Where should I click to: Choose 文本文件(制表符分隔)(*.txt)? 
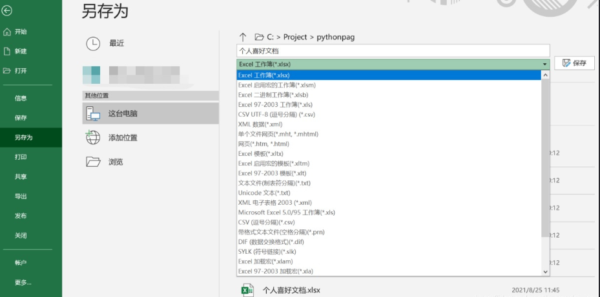click(x=389, y=183)
